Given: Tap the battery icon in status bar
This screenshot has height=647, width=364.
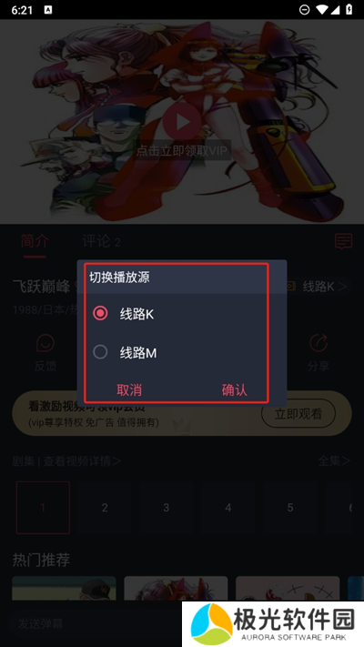Looking at the screenshot, I should 349,10.
